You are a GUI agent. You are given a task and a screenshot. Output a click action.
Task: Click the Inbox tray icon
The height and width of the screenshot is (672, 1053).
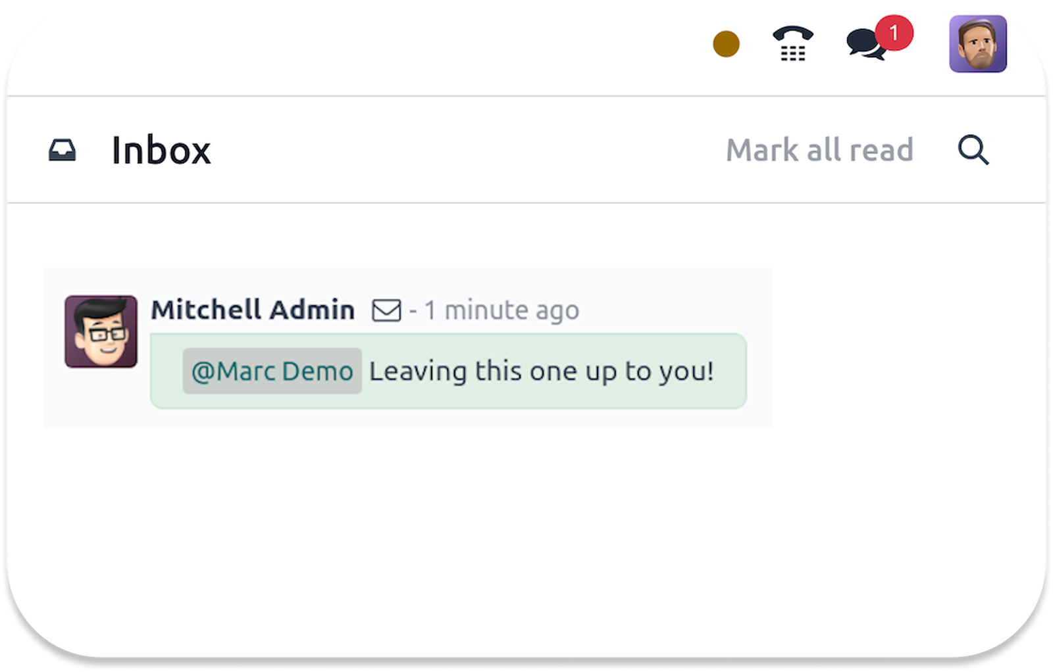(63, 151)
